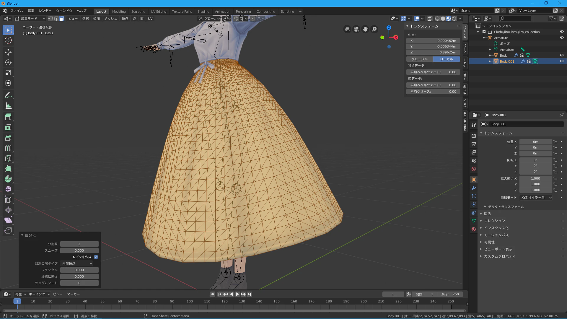Select the Annotate tool

click(8, 95)
